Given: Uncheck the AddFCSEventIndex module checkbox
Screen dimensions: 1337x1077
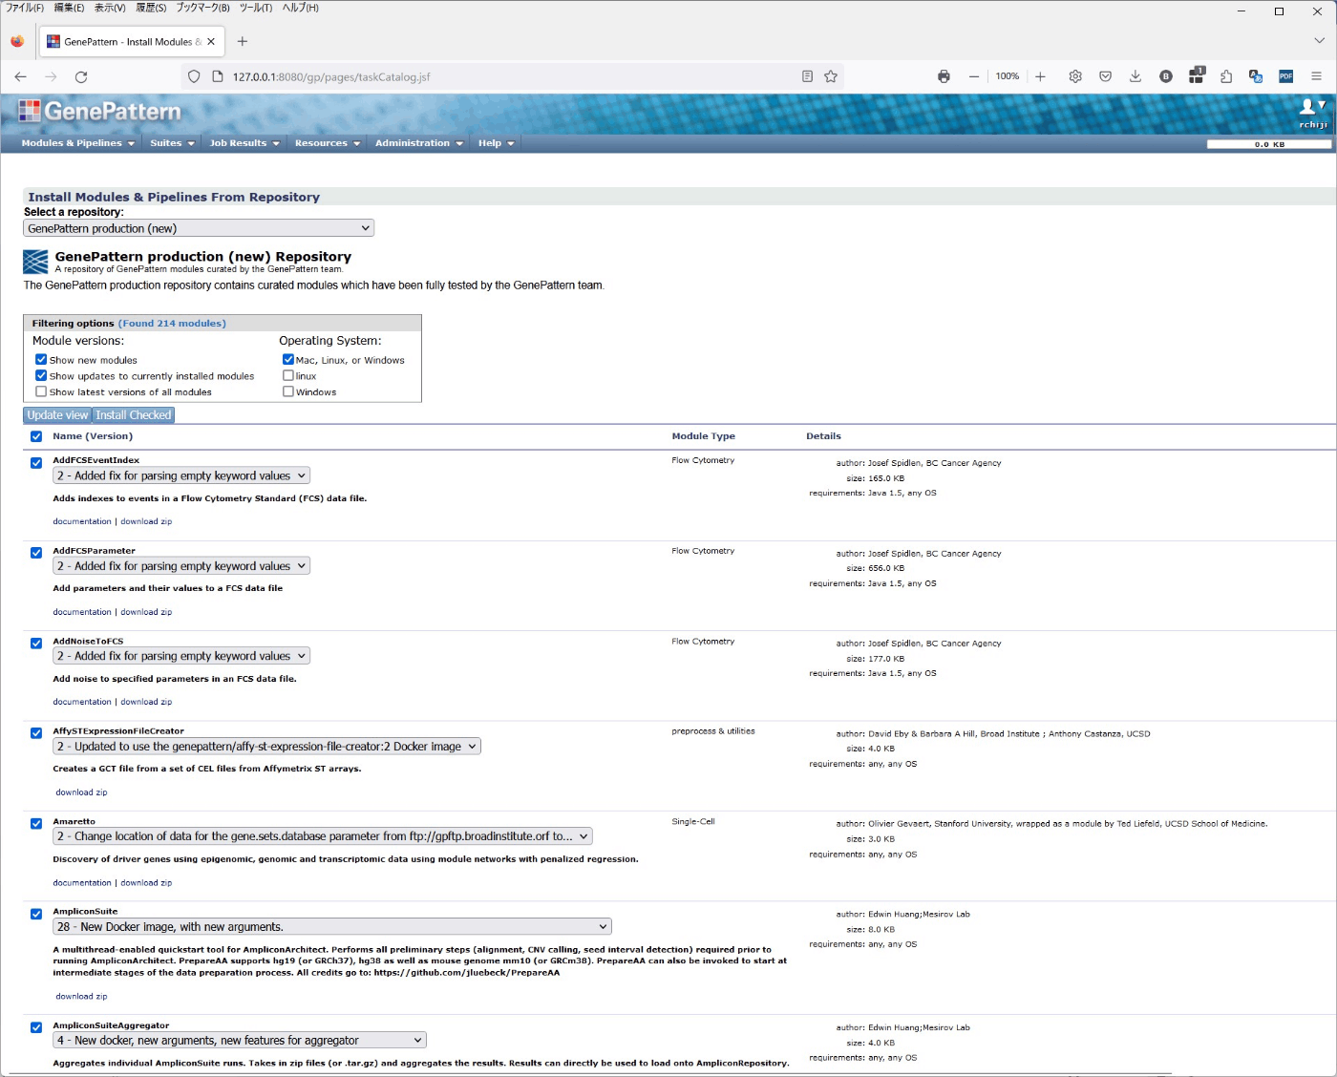Looking at the screenshot, I should point(36,463).
